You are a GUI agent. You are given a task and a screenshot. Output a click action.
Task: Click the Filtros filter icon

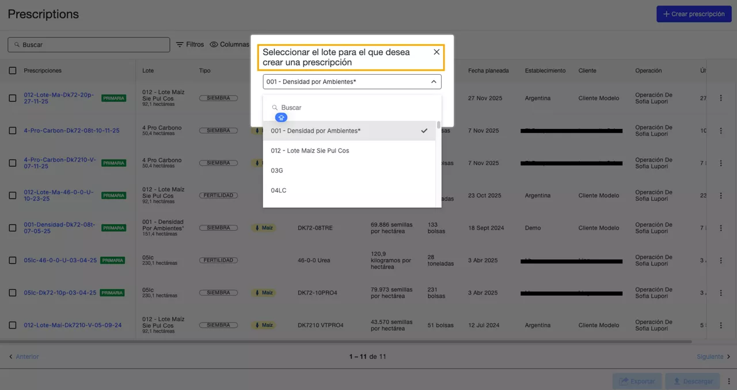point(180,44)
